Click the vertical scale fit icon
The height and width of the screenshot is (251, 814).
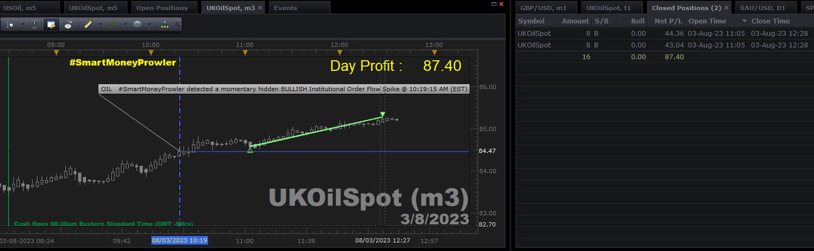(35, 25)
